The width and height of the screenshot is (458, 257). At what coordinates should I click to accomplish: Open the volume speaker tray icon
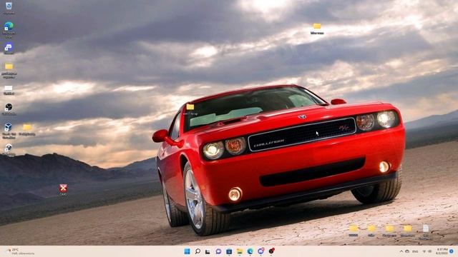(429, 251)
